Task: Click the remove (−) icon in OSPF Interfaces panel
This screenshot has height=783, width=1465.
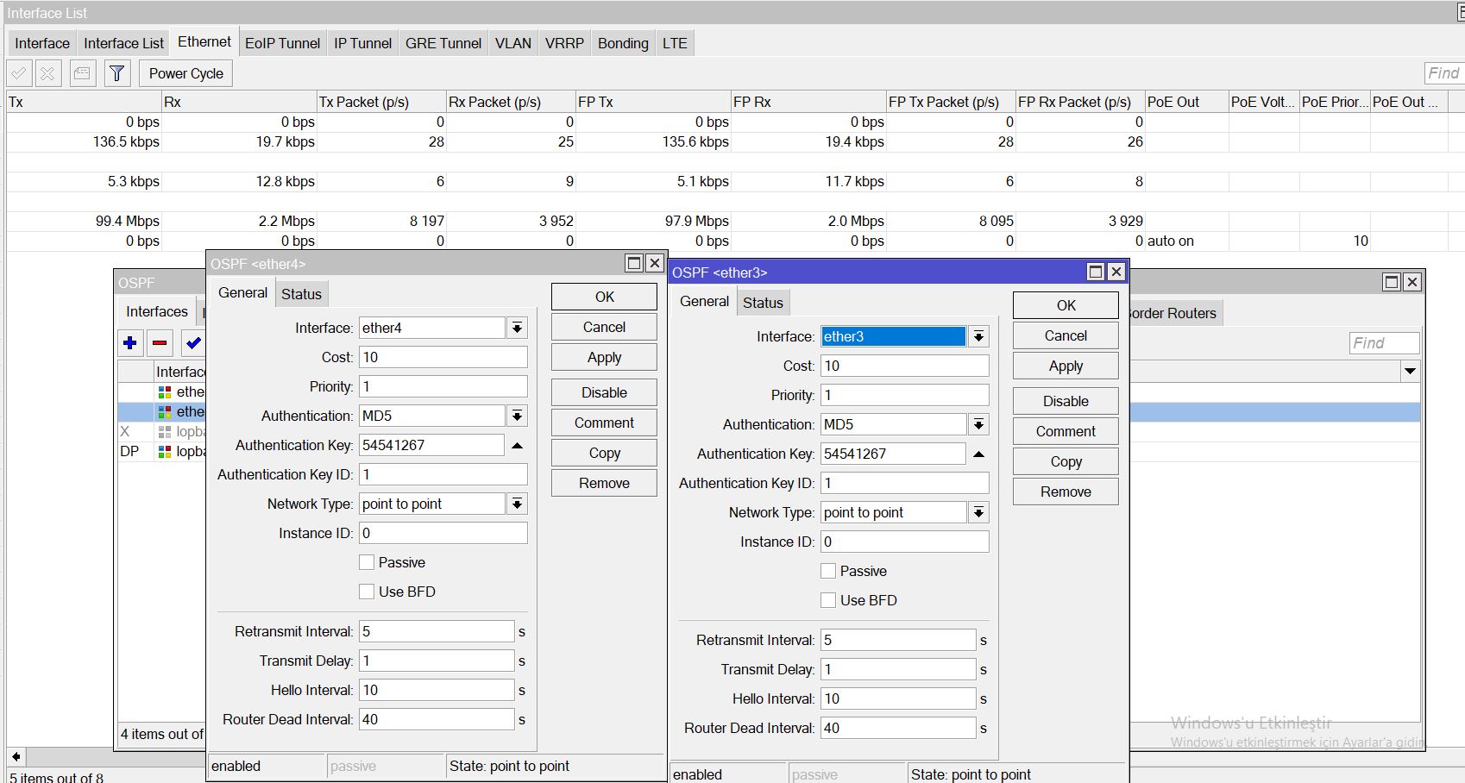Action: pos(160,343)
